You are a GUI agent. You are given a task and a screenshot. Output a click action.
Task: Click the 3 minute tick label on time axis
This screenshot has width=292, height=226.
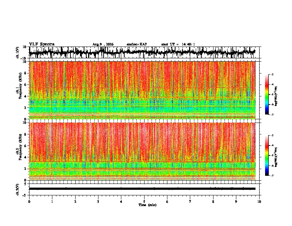coord(98,202)
